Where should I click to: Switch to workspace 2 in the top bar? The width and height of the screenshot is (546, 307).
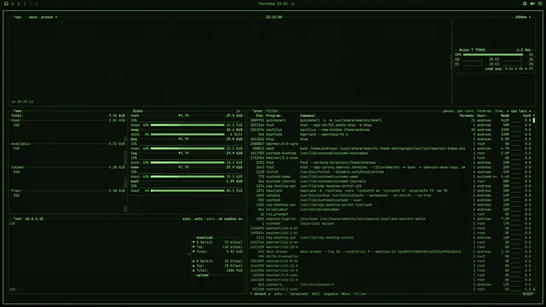[19, 3]
